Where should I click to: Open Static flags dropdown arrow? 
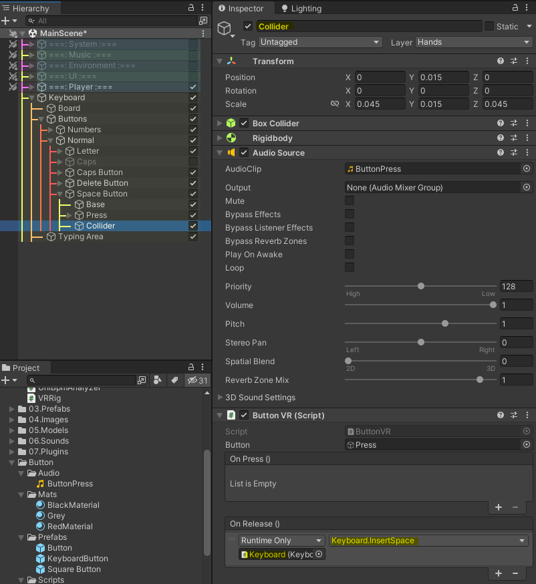click(529, 26)
